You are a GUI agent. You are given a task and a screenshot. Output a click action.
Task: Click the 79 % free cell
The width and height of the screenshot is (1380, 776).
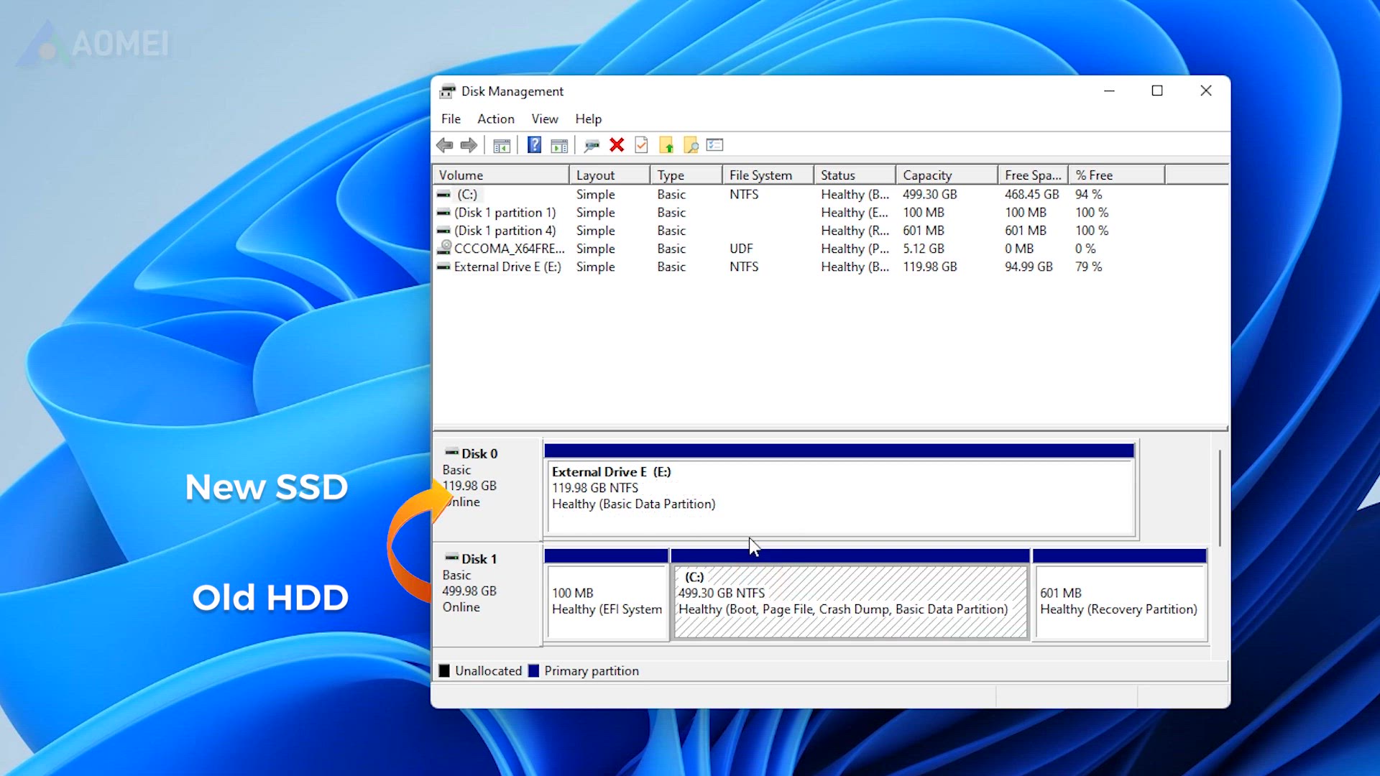(1088, 267)
